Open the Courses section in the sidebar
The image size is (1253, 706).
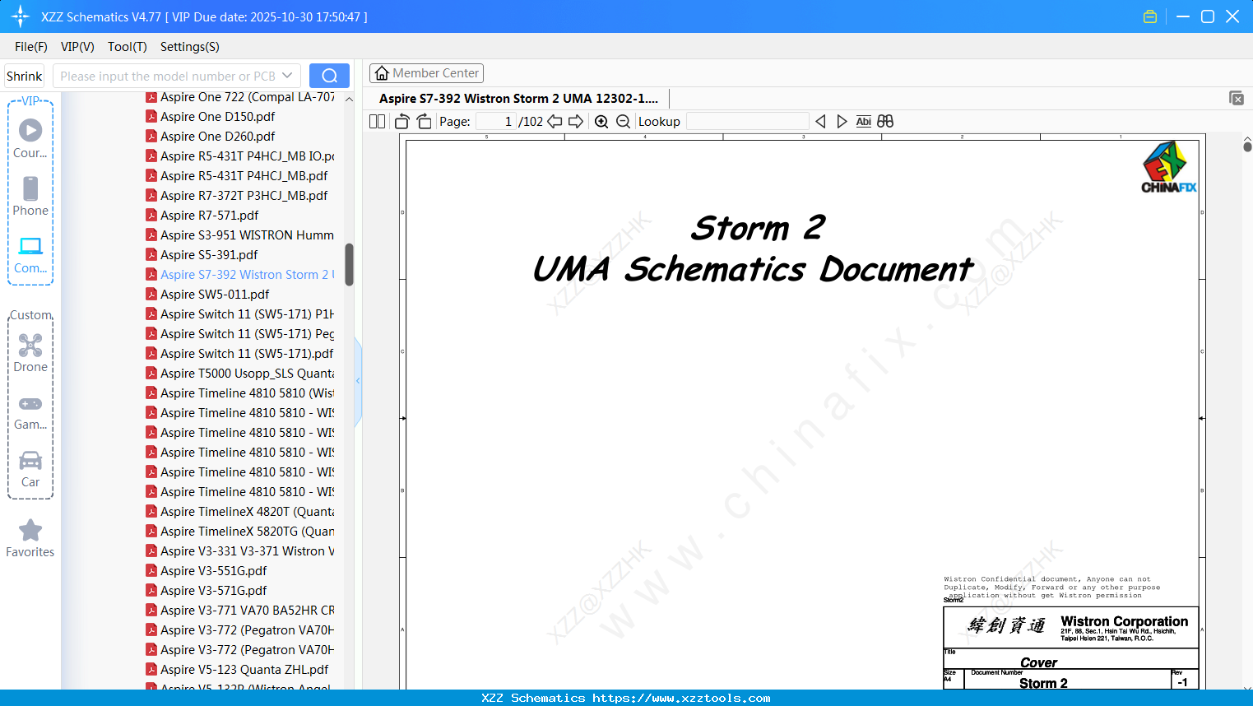[x=30, y=138]
